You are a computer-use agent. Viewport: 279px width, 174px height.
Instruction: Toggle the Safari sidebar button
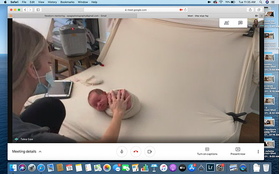pos(38,10)
